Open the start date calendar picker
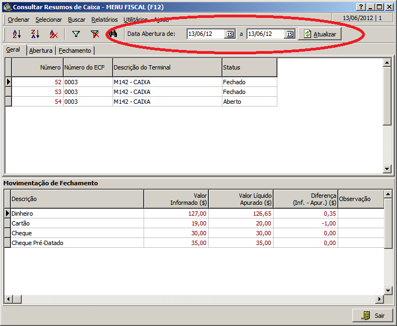 click(229, 34)
